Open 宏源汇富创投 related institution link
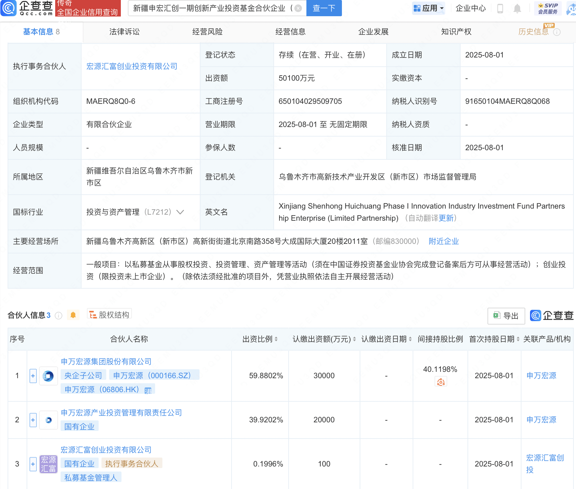This screenshot has width=576, height=489. [545, 464]
